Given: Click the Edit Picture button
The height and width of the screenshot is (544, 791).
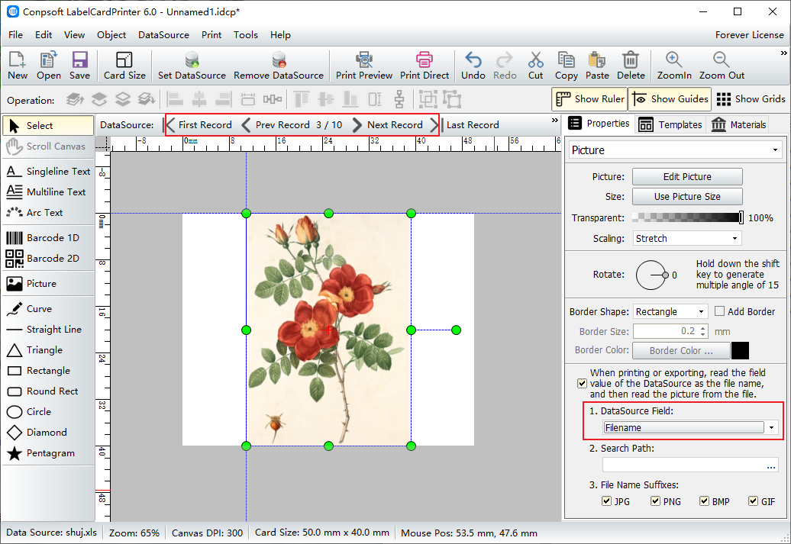Looking at the screenshot, I should (687, 176).
